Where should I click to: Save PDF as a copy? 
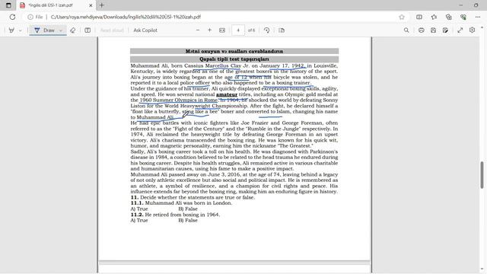[x=445, y=30]
